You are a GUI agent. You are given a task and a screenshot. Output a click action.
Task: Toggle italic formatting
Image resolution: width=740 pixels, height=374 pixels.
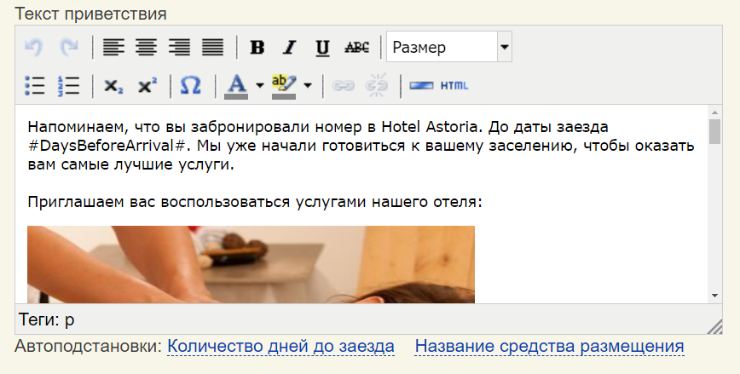290,47
